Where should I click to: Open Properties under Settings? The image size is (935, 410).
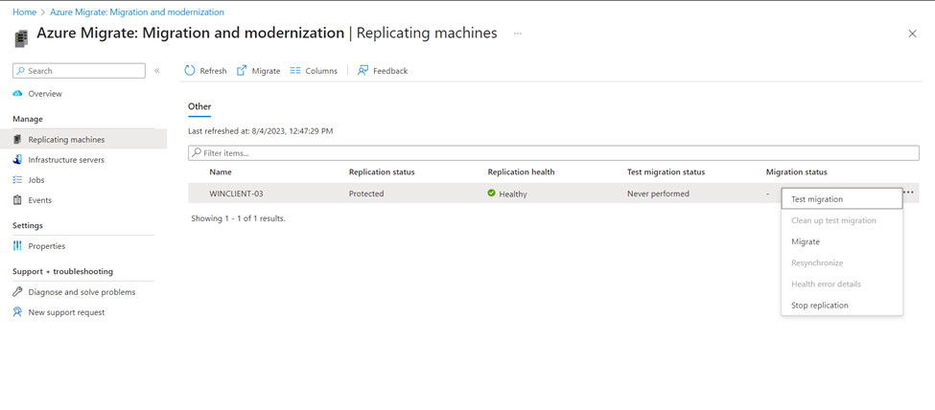46,246
